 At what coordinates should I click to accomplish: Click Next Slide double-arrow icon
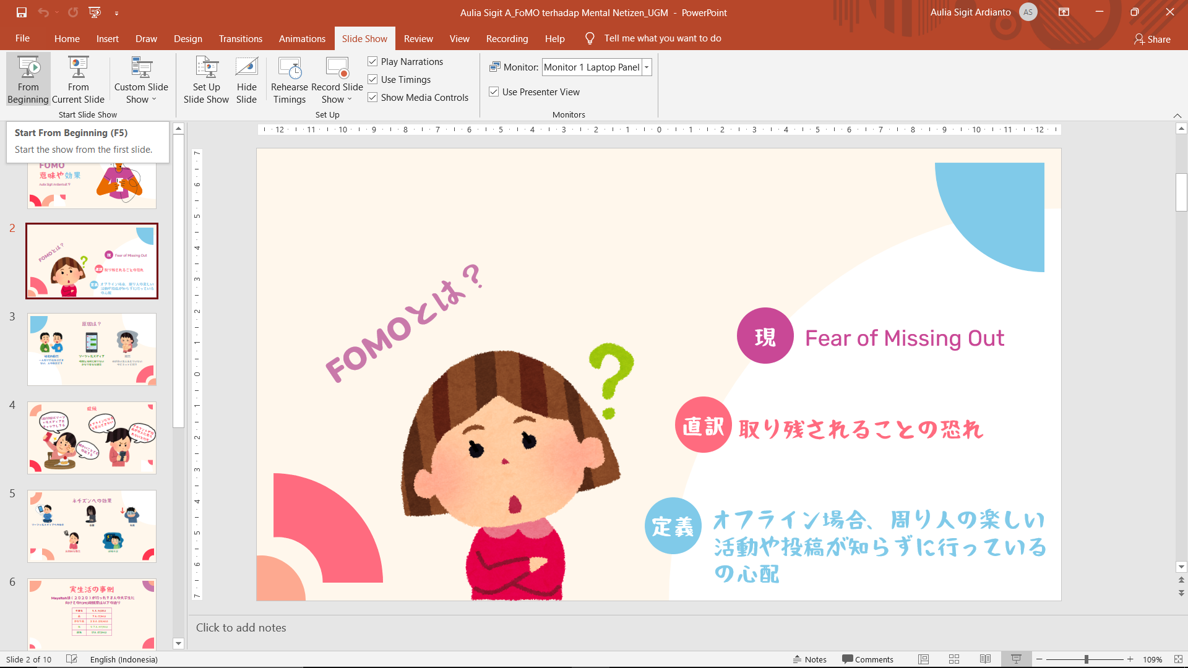pos(1181,593)
